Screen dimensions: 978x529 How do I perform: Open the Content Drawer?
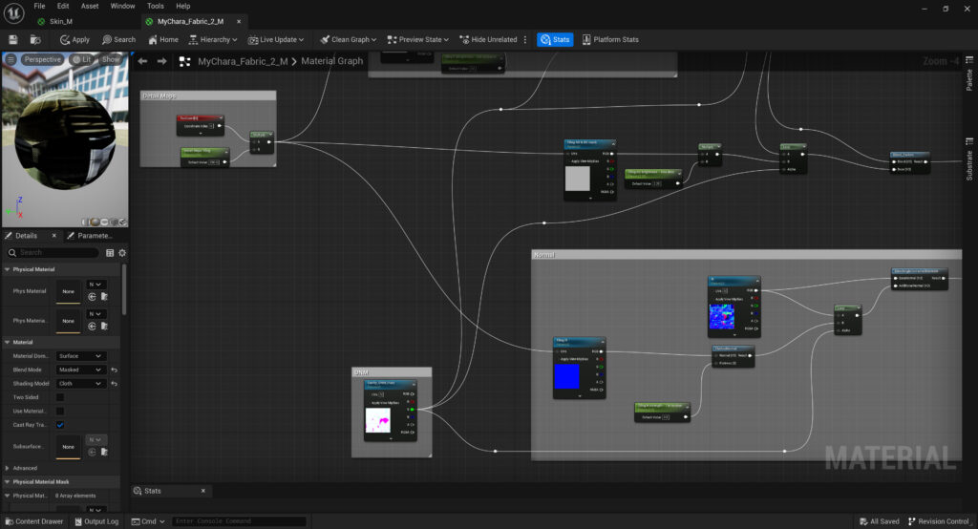(x=32, y=521)
